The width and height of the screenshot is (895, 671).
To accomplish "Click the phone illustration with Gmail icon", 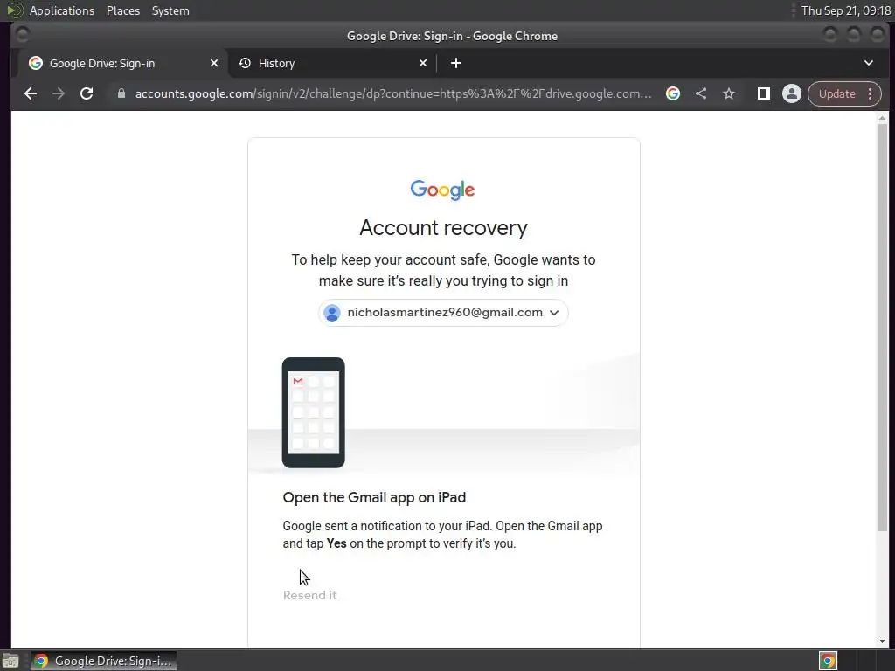I will (314, 412).
